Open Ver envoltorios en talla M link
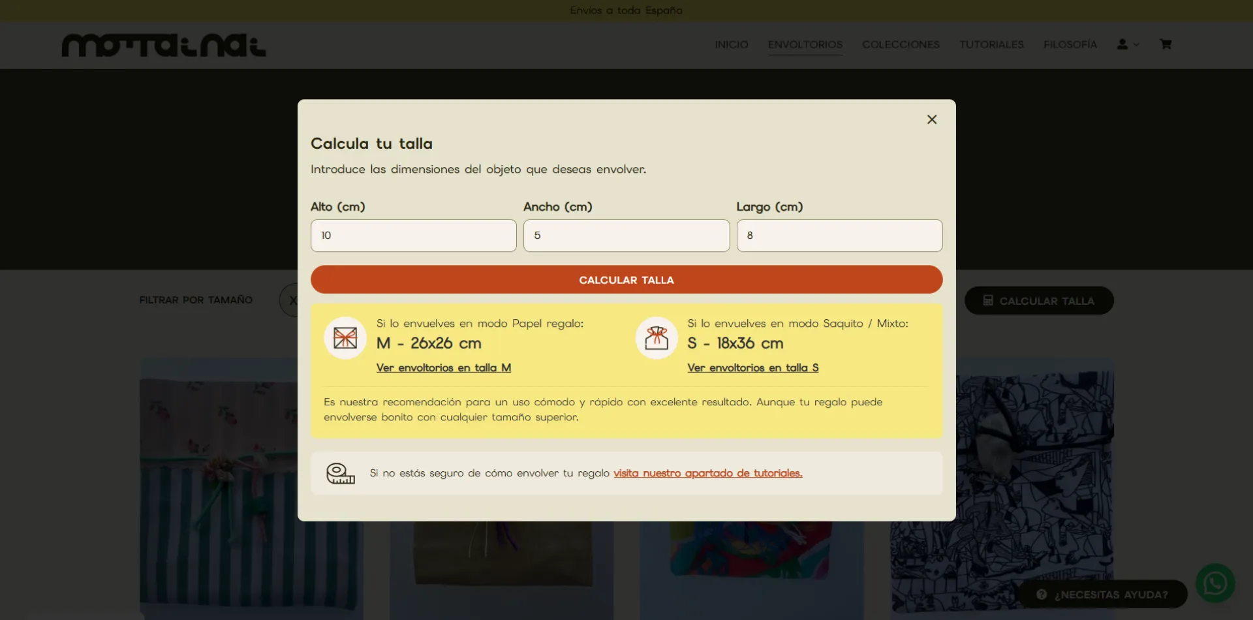Screen dimensions: 1253x620 coord(444,368)
